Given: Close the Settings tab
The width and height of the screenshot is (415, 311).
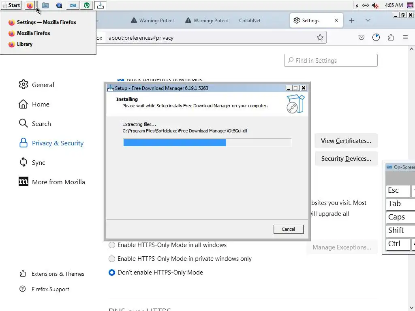Looking at the screenshot, I should pos(336,20).
